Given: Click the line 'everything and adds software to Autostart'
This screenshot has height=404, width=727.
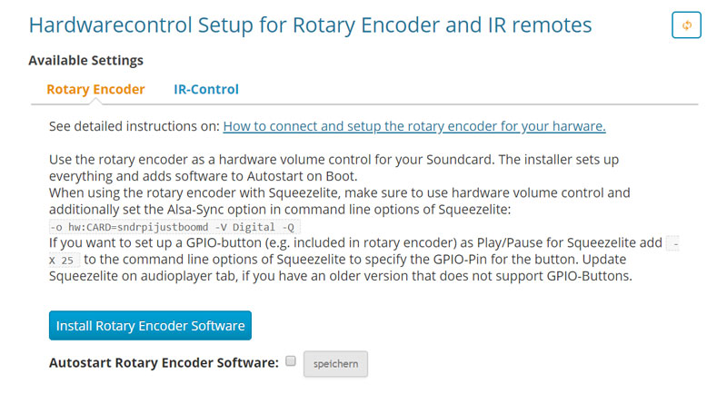Looking at the screenshot, I should pyautogui.click(x=203, y=176).
